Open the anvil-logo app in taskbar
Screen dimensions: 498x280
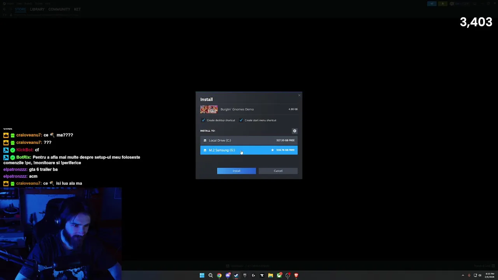coord(262,275)
